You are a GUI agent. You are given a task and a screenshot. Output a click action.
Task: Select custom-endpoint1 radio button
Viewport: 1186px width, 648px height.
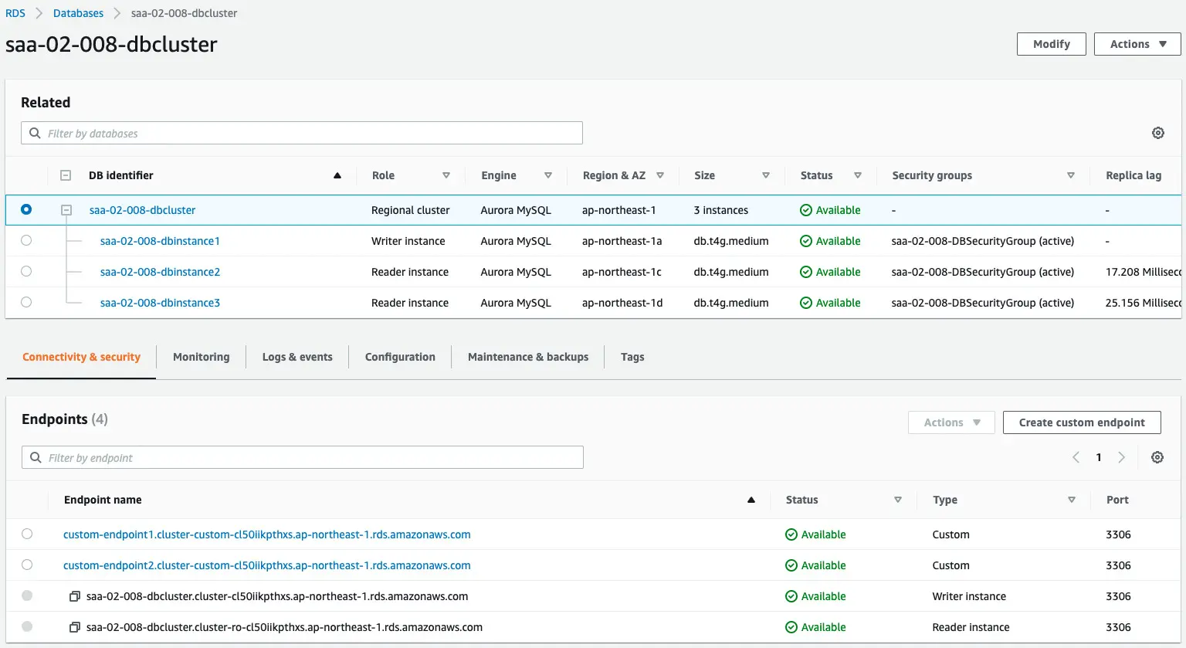click(x=27, y=534)
